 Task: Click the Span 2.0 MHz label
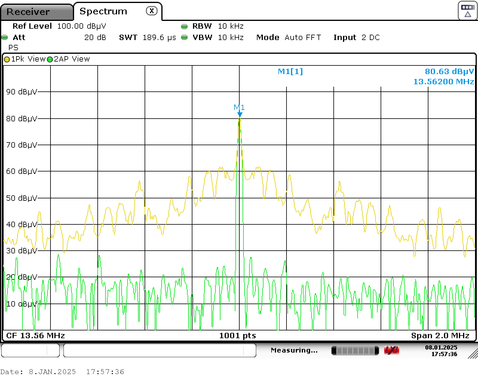click(x=440, y=336)
